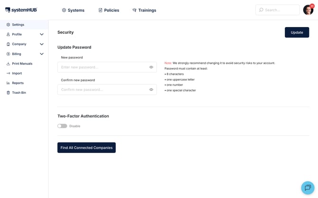The height and width of the screenshot is (198, 318).
Task: Click the Billing label in sidebar
Action: [17, 54]
